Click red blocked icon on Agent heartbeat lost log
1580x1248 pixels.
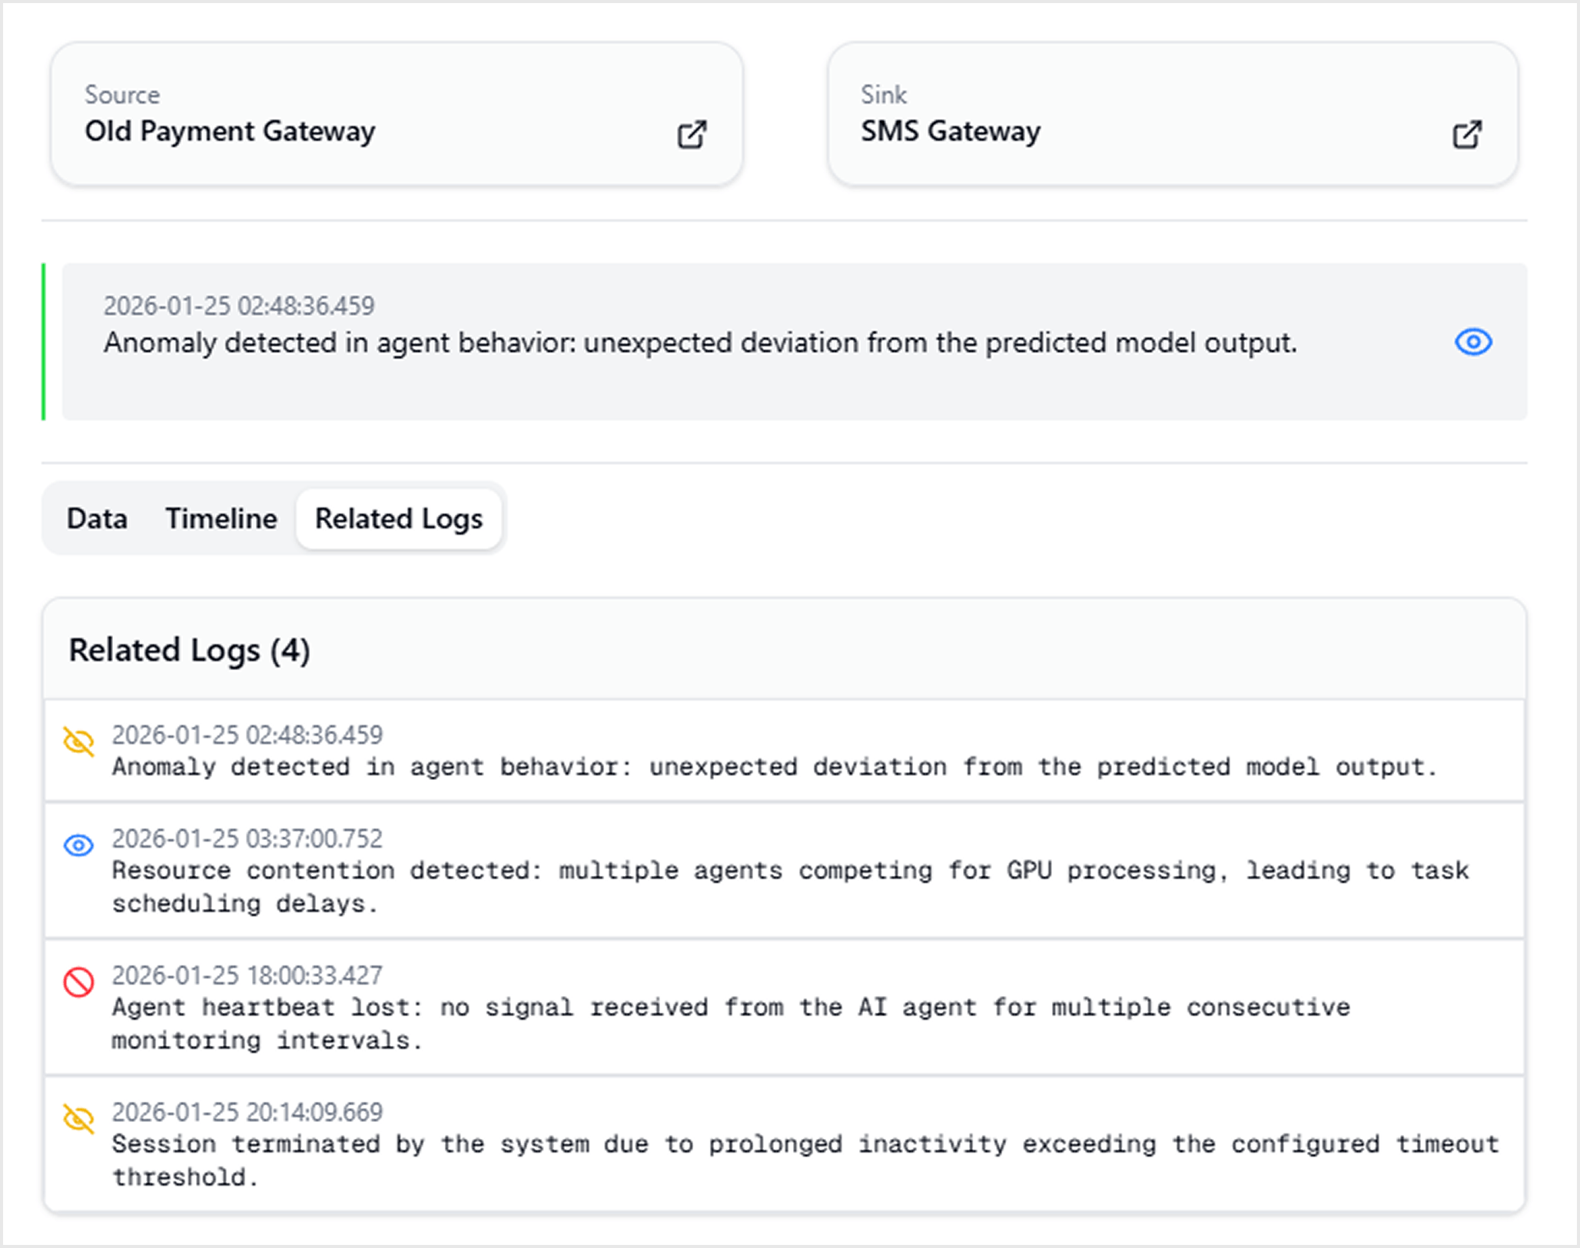point(78,982)
